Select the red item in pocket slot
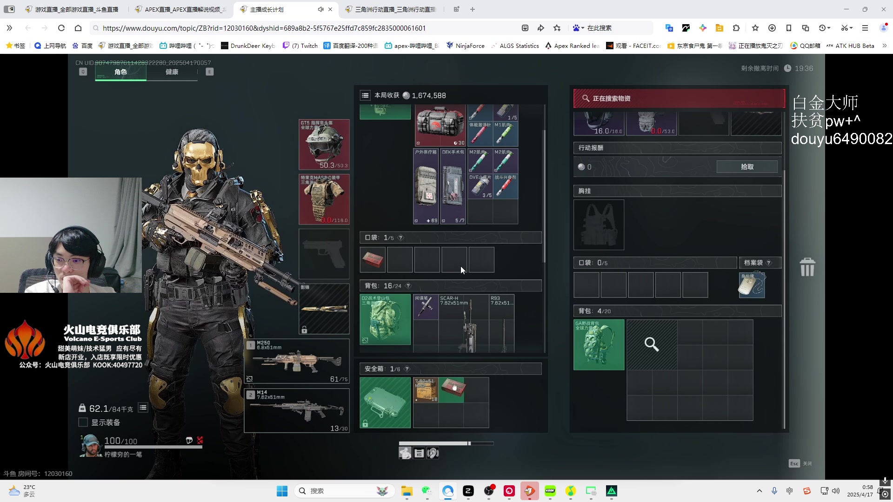This screenshot has width=893, height=502. click(x=373, y=260)
